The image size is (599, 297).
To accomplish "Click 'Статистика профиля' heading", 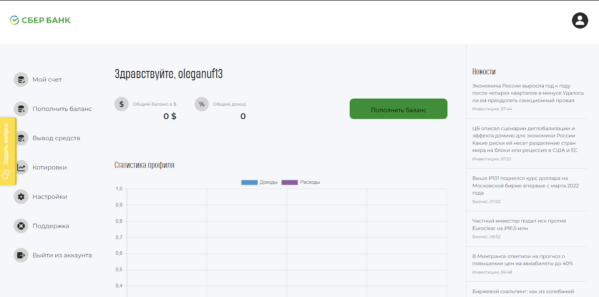I will pos(145,165).
